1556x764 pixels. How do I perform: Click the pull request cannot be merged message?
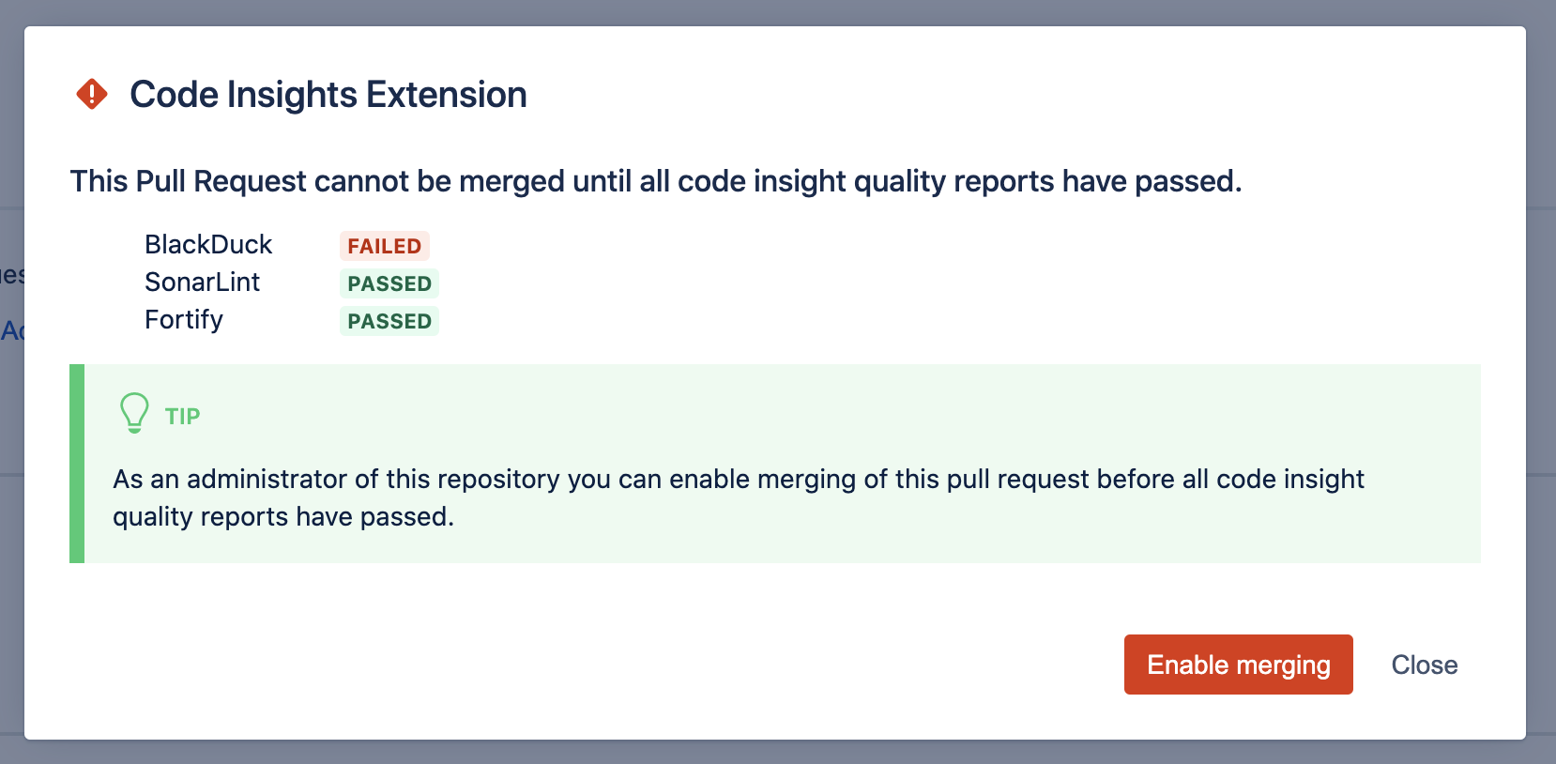click(656, 181)
